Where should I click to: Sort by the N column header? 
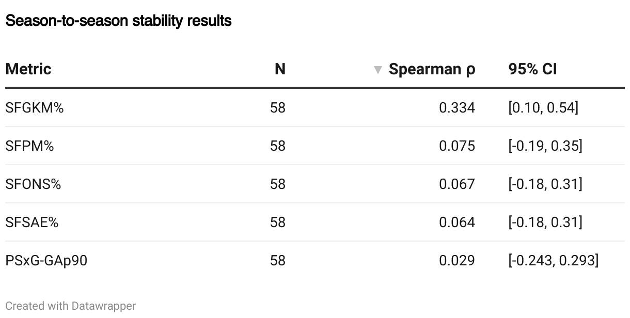[280, 69]
